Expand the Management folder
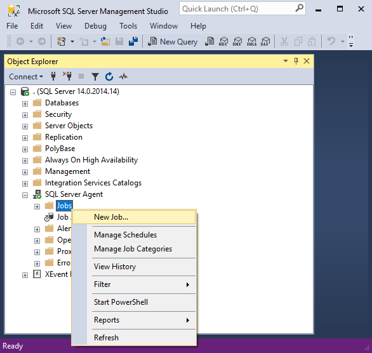This screenshot has height=353, width=372. 25,172
